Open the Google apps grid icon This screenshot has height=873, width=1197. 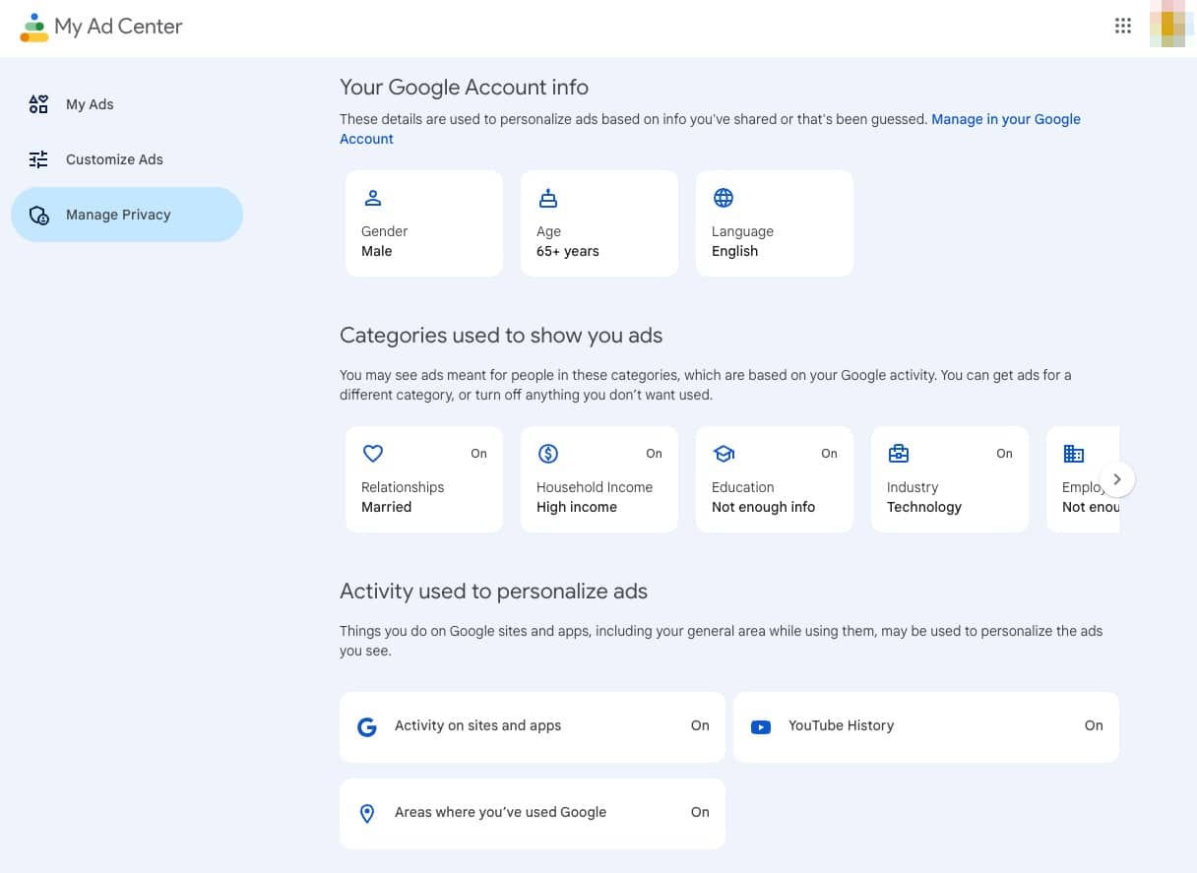point(1123,27)
